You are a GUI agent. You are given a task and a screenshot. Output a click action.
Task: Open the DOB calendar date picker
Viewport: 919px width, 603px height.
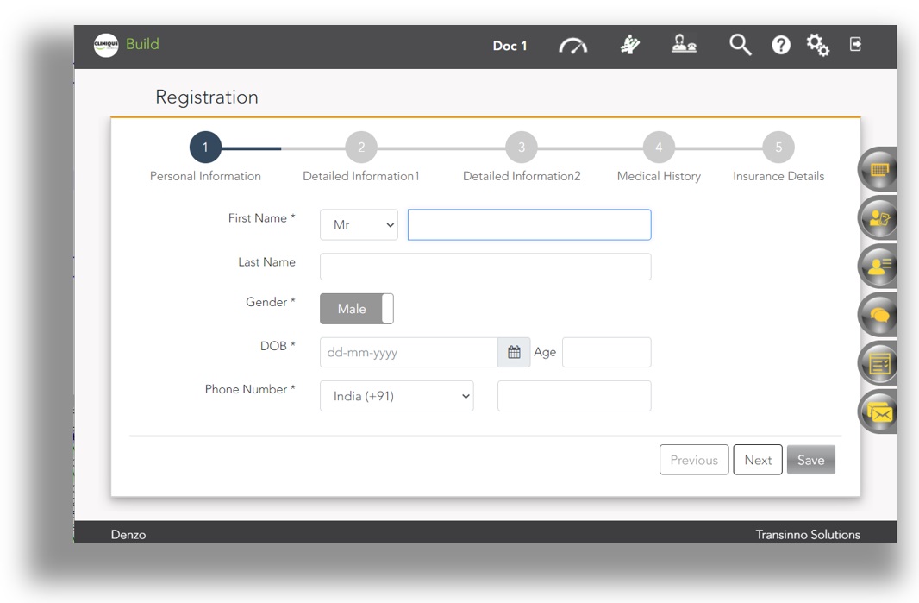point(514,352)
